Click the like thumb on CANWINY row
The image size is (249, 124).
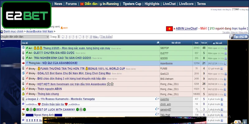[x=157, y=109]
